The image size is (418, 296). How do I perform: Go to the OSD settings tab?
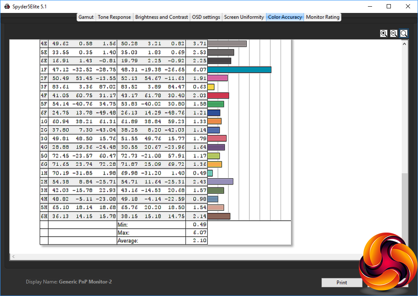[x=206, y=17]
